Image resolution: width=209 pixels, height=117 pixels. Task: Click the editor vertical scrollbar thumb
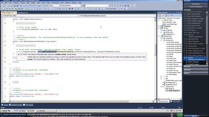(x=155, y=50)
